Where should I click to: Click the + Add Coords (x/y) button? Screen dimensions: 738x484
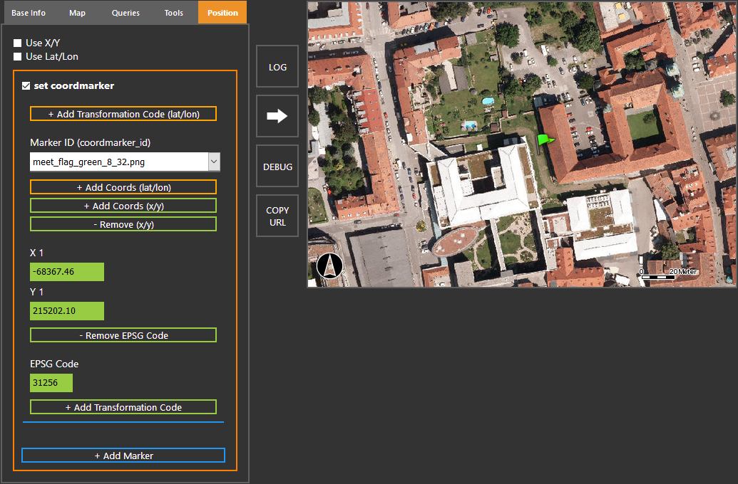[x=123, y=205]
